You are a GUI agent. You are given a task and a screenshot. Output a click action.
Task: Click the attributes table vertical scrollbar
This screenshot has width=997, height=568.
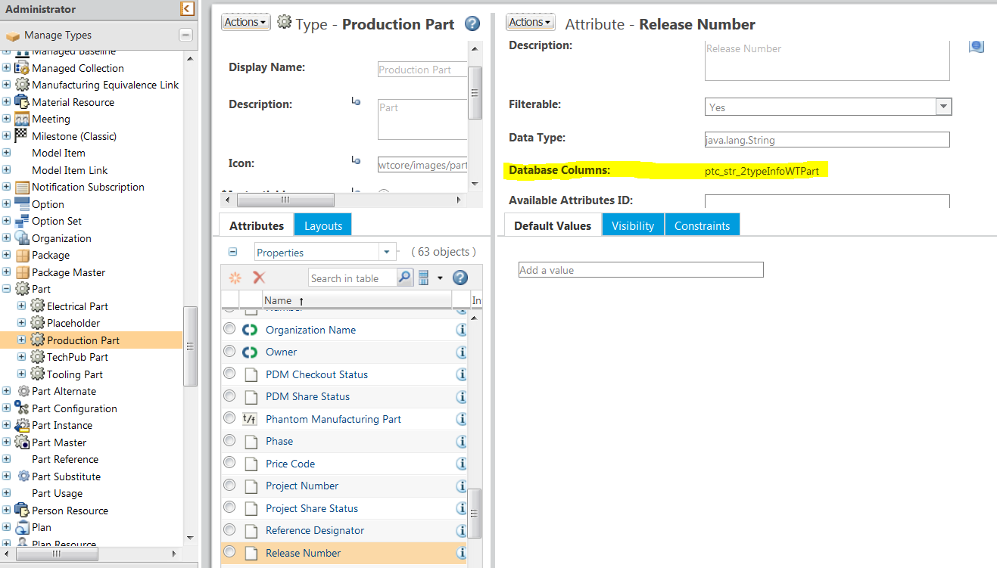point(474,512)
